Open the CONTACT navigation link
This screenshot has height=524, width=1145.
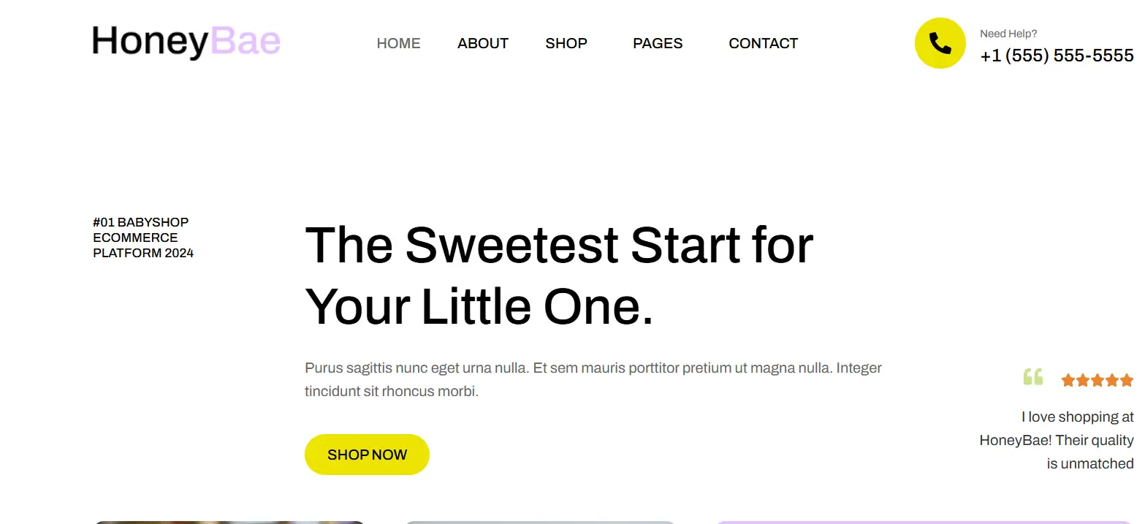tap(763, 43)
